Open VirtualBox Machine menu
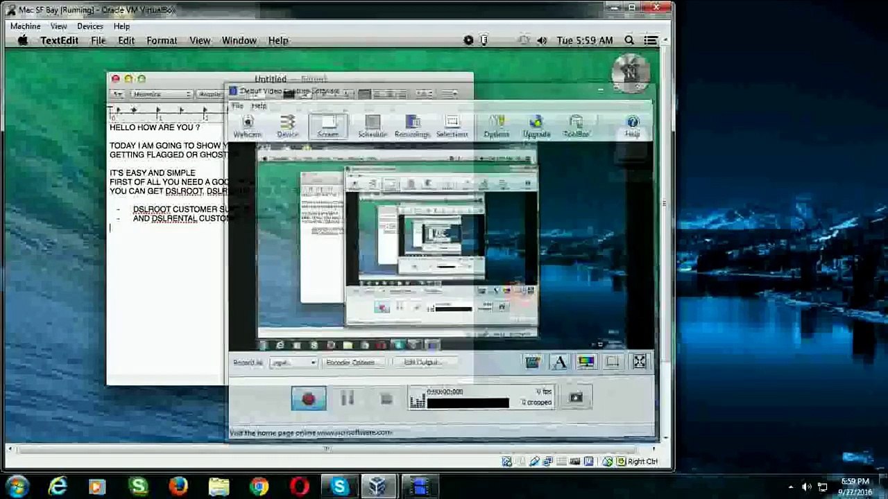The height and width of the screenshot is (499, 888). [25, 26]
